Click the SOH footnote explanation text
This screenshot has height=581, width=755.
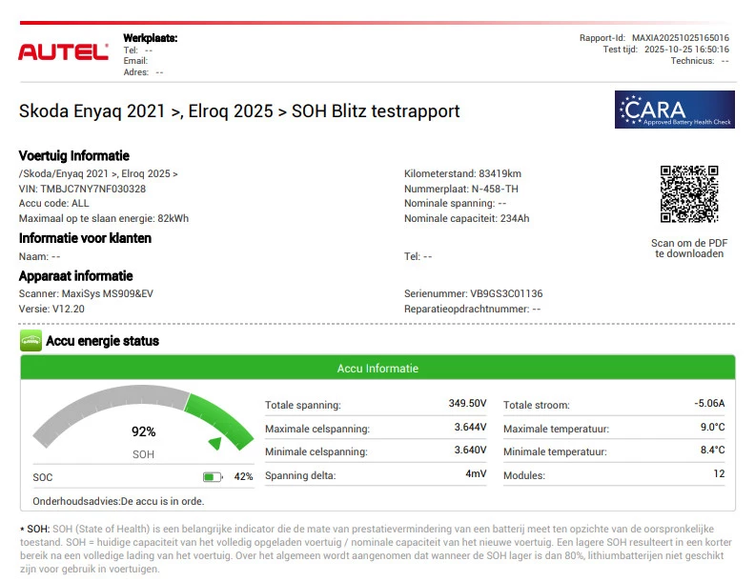pyautogui.click(x=377, y=549)
